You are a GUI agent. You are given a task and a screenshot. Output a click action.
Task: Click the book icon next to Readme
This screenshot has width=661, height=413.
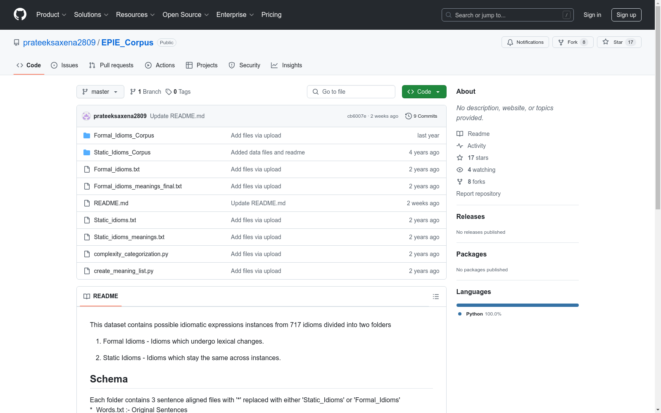click(460, 134)
